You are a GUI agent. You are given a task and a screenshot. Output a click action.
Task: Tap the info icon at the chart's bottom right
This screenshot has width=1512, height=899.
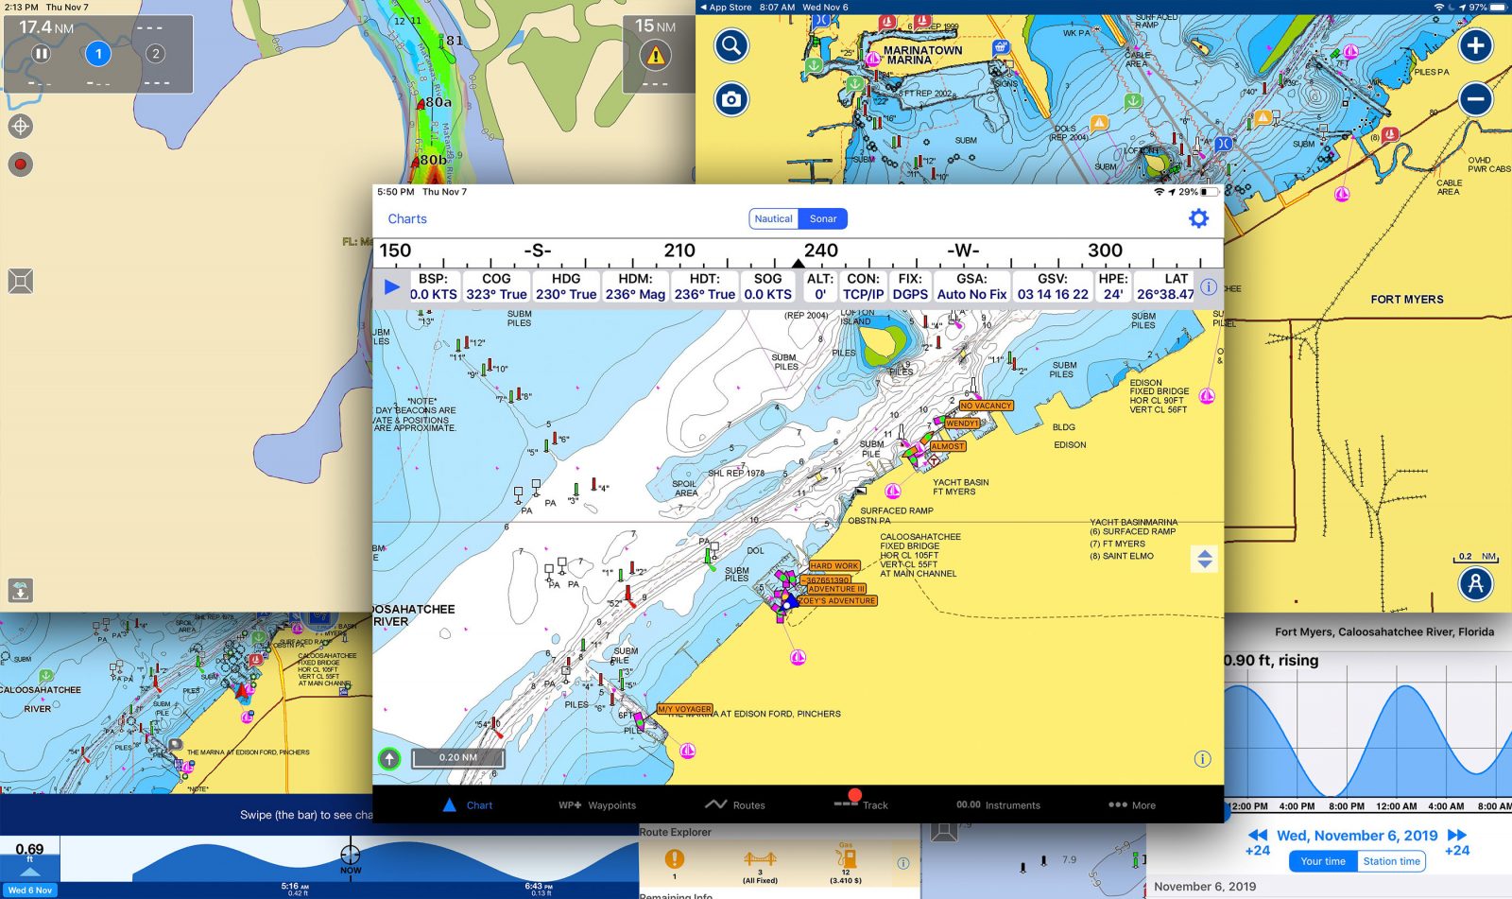1202,758
